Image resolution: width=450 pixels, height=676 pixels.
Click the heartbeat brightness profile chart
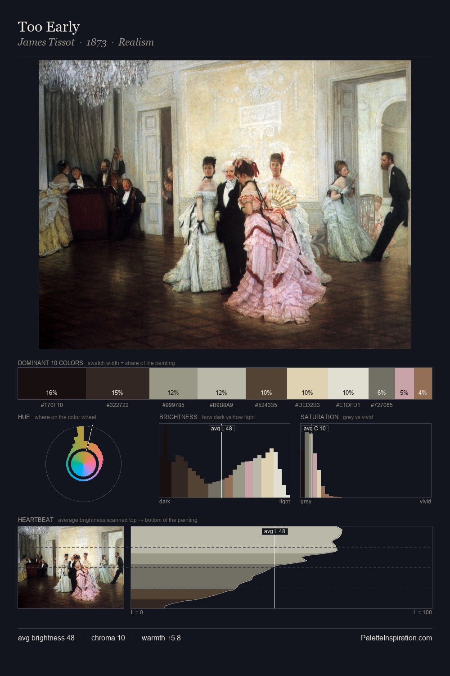(x=281, y=567)
